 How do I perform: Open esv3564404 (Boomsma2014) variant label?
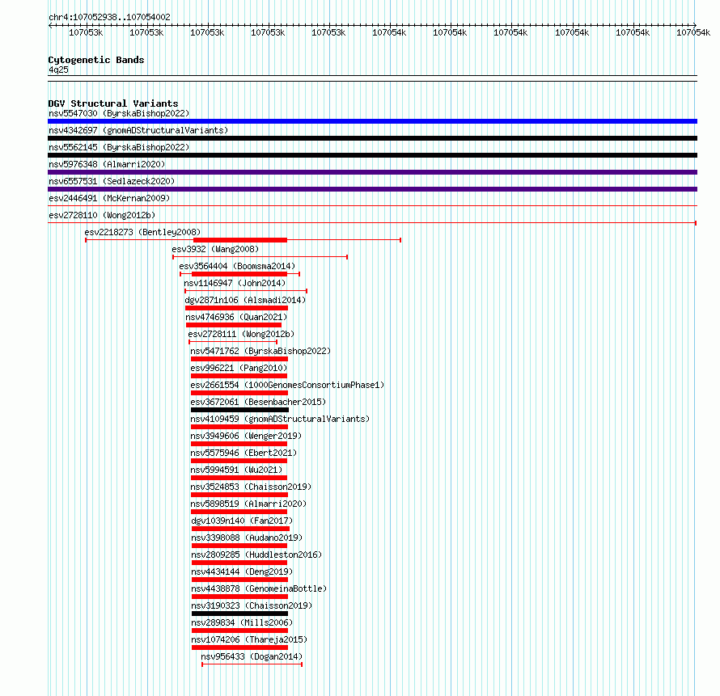pos(237,266)
